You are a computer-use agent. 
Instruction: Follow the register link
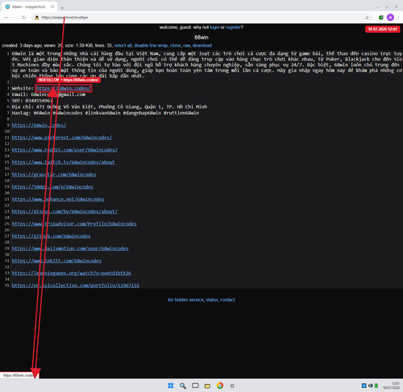pyautogui.click(x=233, y=27)
